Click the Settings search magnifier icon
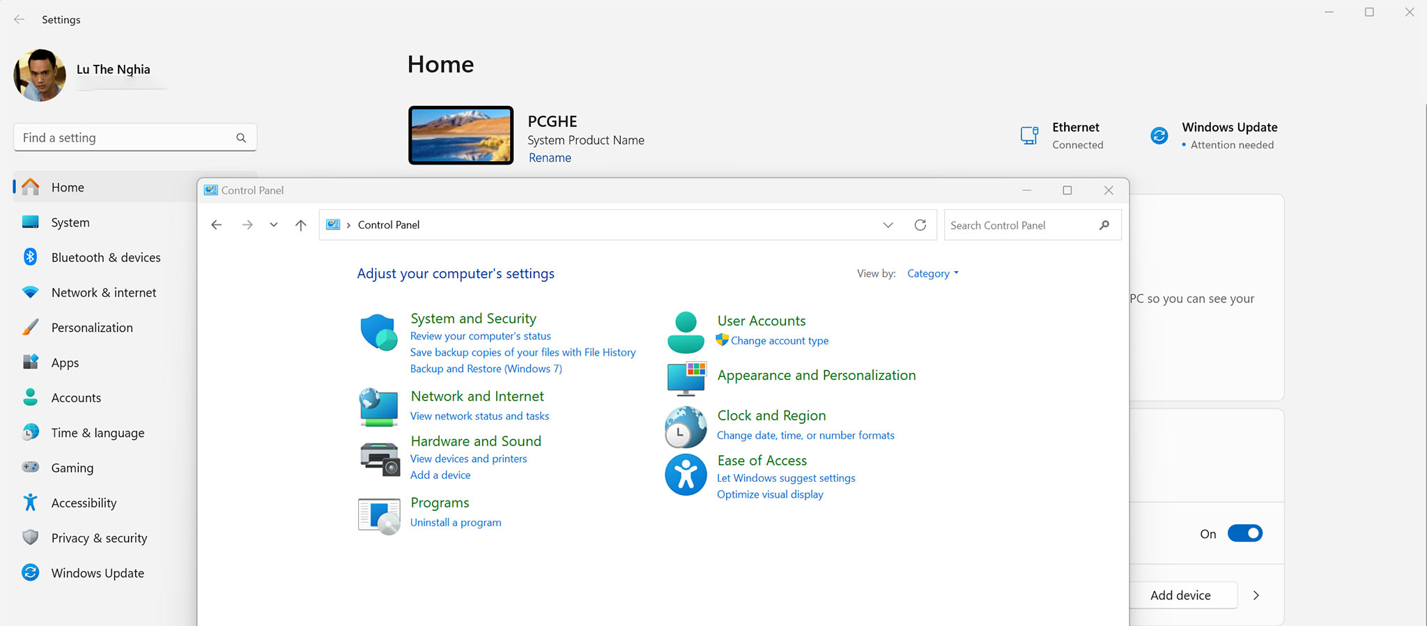 pyautogui.click(x=241, y=138)
